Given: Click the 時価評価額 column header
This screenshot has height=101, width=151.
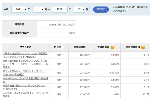Looking at the screenshot, I should (80, 47).
